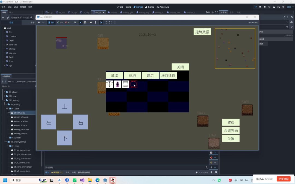Screen dimensions: 295x184
Task: Stop the running project in editor
Action: pyautogui.click(x=265, y=7)
